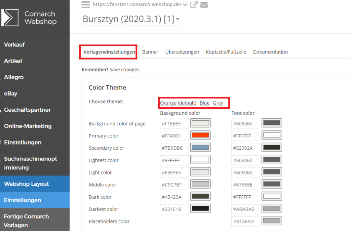Image resolution: width=351 pixels, height=231 pixels.
Task: Open Lightest color background swatch
Action: [200, 160]
